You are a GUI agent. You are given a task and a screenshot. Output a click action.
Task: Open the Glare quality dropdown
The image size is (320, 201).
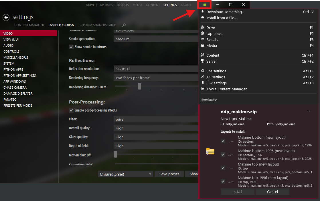pyautogui.click(x=156, y=137)
